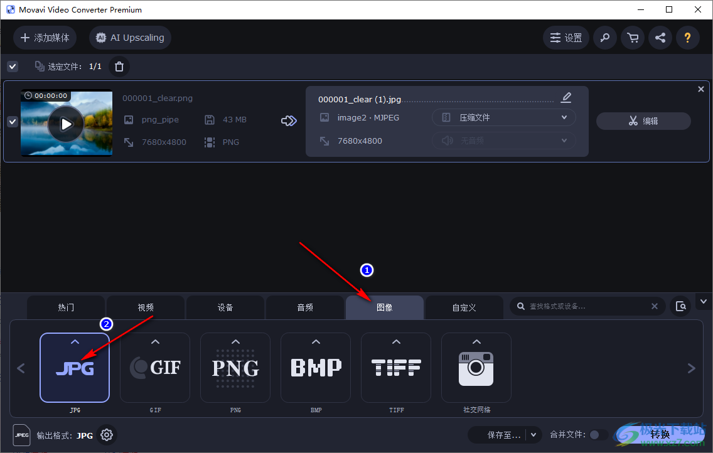
Task: Open output format settings gear icon
Action: point(107,435)
